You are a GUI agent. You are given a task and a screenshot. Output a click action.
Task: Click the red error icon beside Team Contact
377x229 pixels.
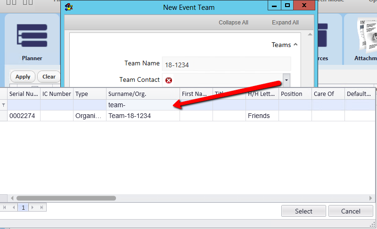pyautogui.click(x=169, y=80)
